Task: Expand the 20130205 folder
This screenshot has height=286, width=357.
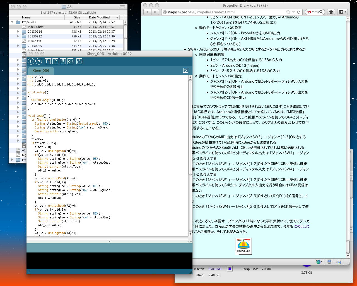Action: [x=18, y=46]
